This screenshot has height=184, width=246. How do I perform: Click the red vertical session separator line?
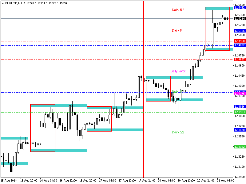click(x=144, y=92)
